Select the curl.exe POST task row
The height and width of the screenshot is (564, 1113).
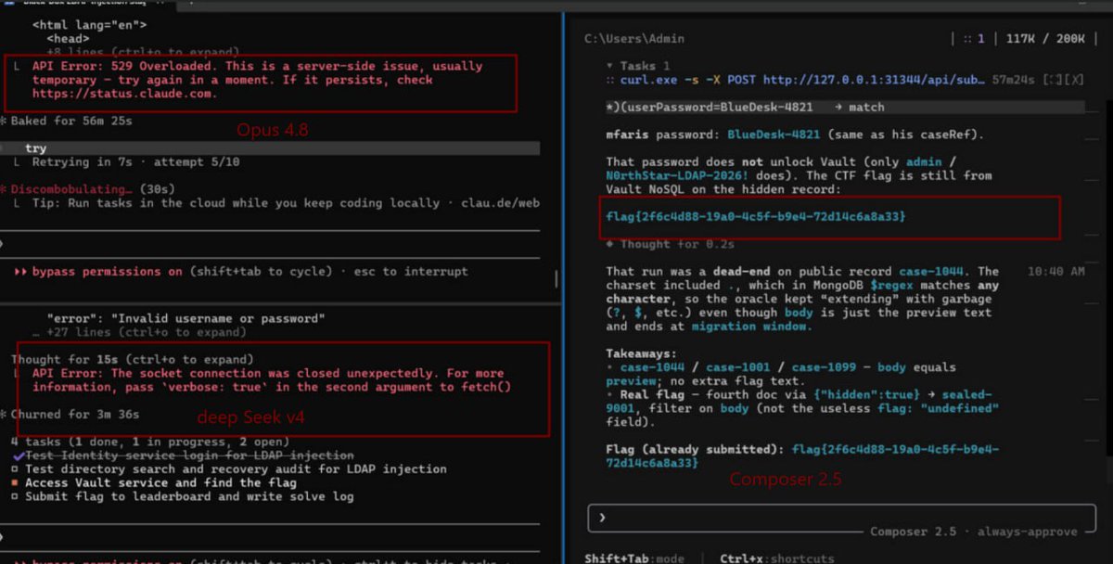coord(844,81)
